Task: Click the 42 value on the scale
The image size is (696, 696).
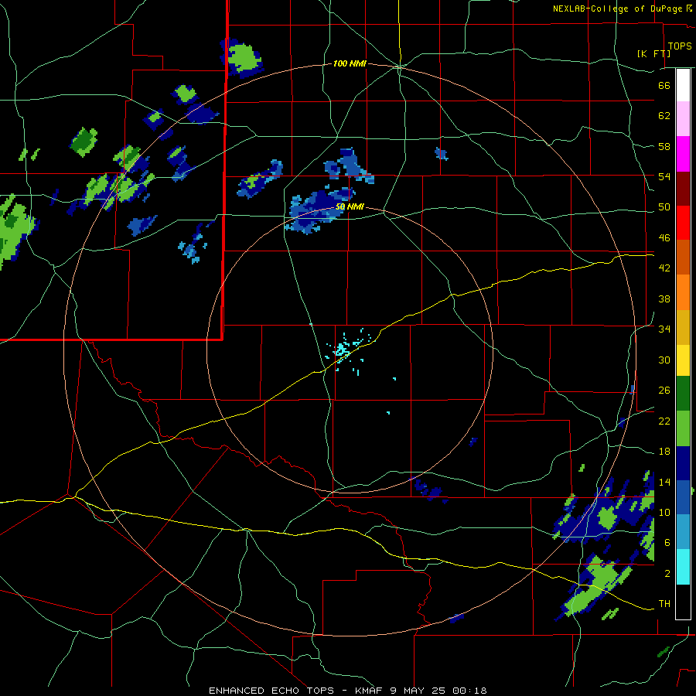Action: pos(664,268)
